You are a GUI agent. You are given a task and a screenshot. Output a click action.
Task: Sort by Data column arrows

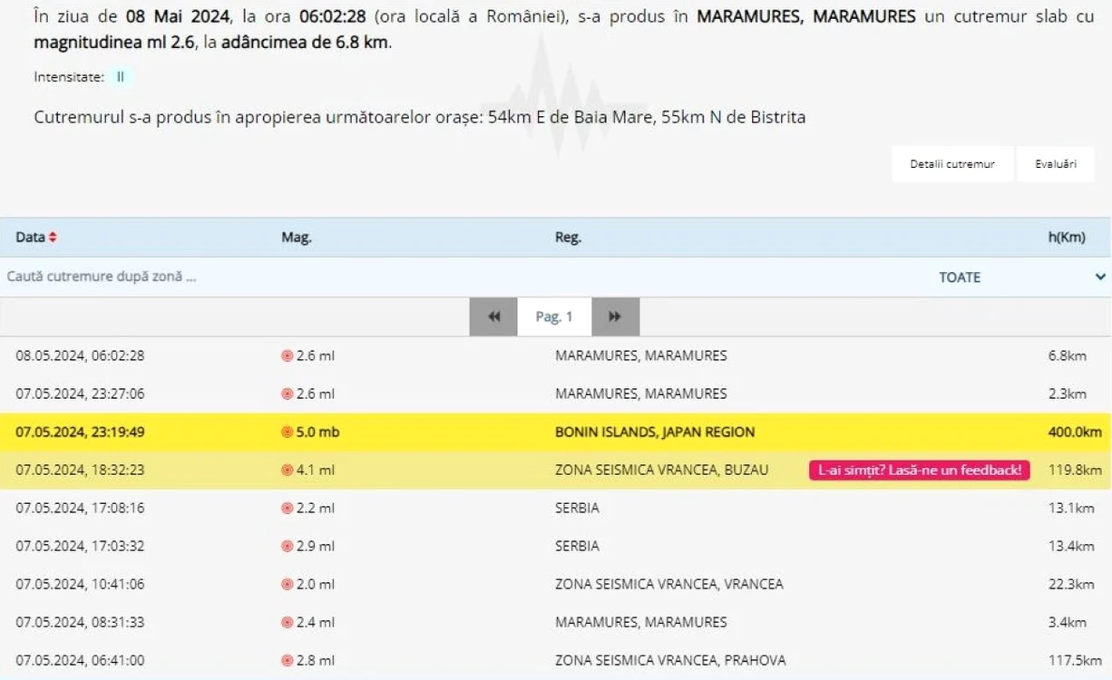(53, 238)
